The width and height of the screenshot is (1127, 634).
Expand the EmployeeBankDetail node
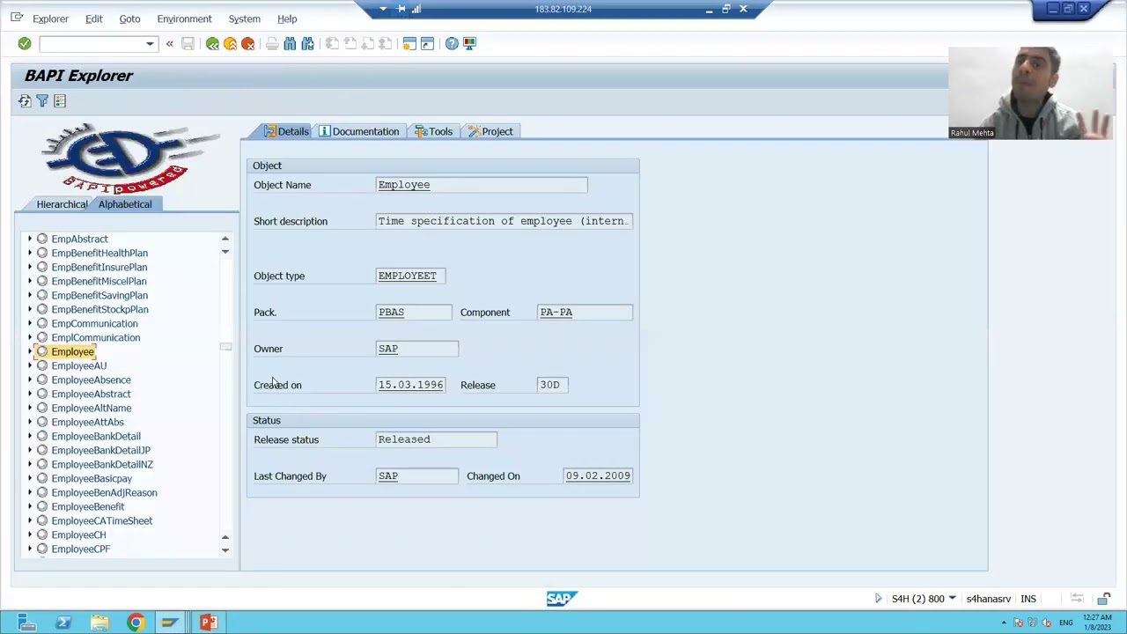point(30,436)
